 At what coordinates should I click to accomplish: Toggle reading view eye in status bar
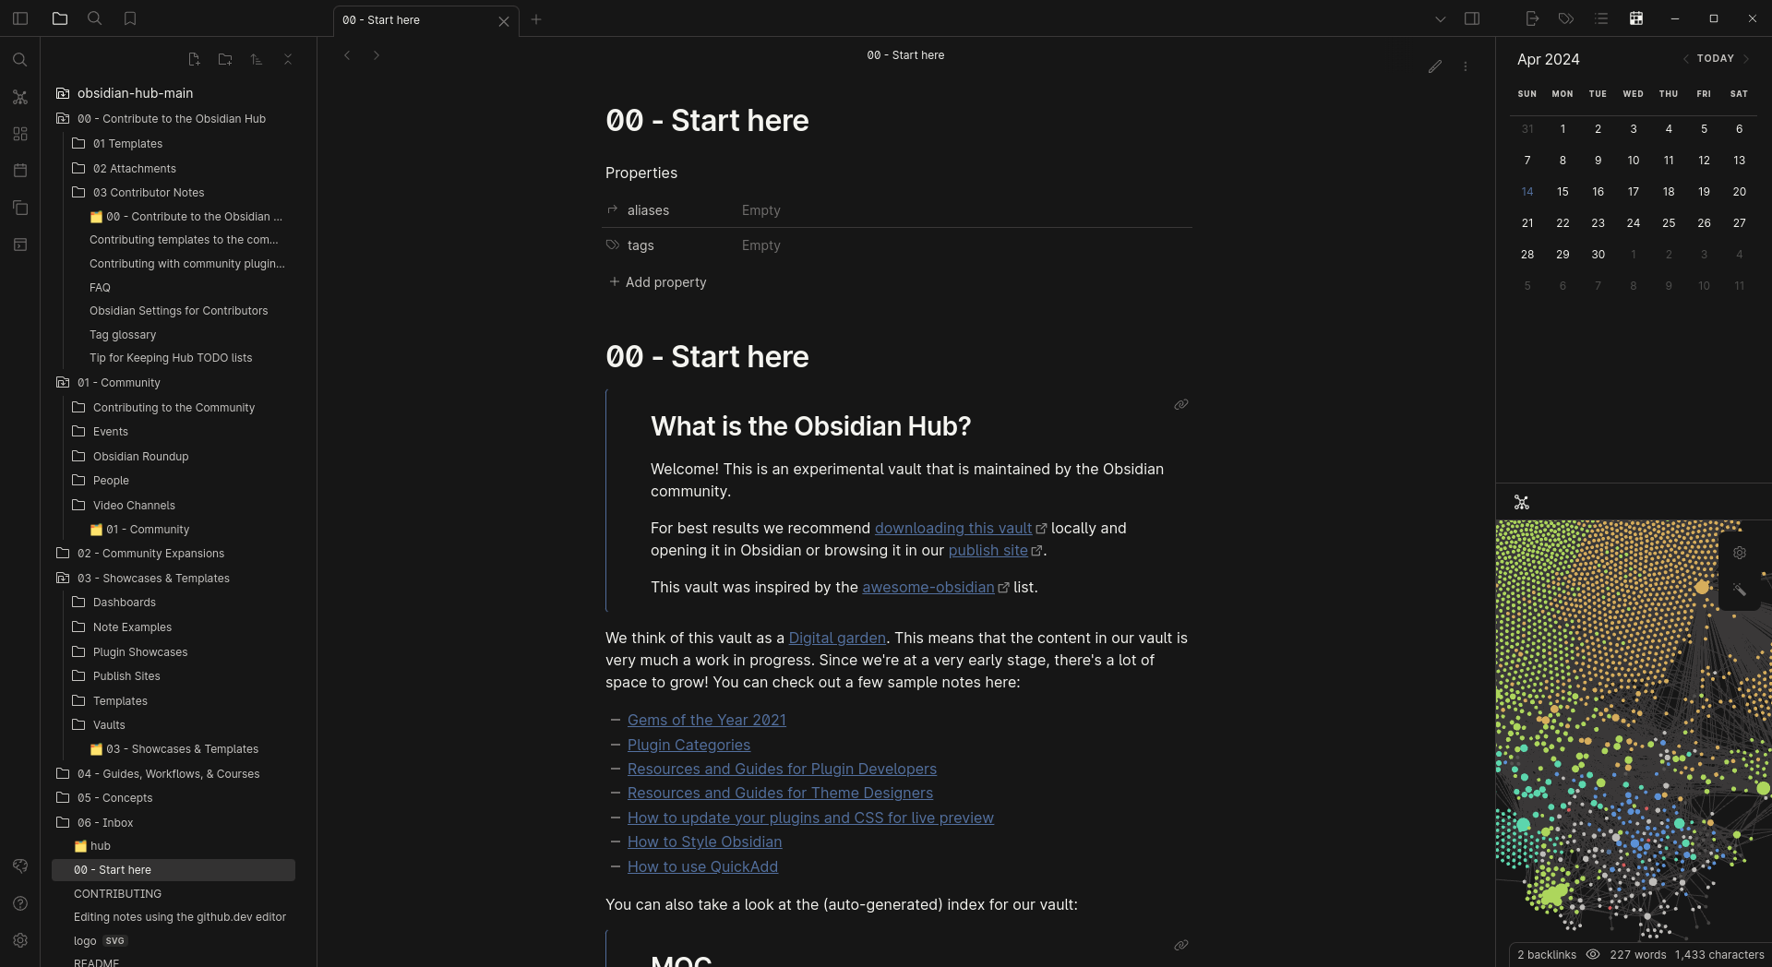click(x=1593, y=954)
